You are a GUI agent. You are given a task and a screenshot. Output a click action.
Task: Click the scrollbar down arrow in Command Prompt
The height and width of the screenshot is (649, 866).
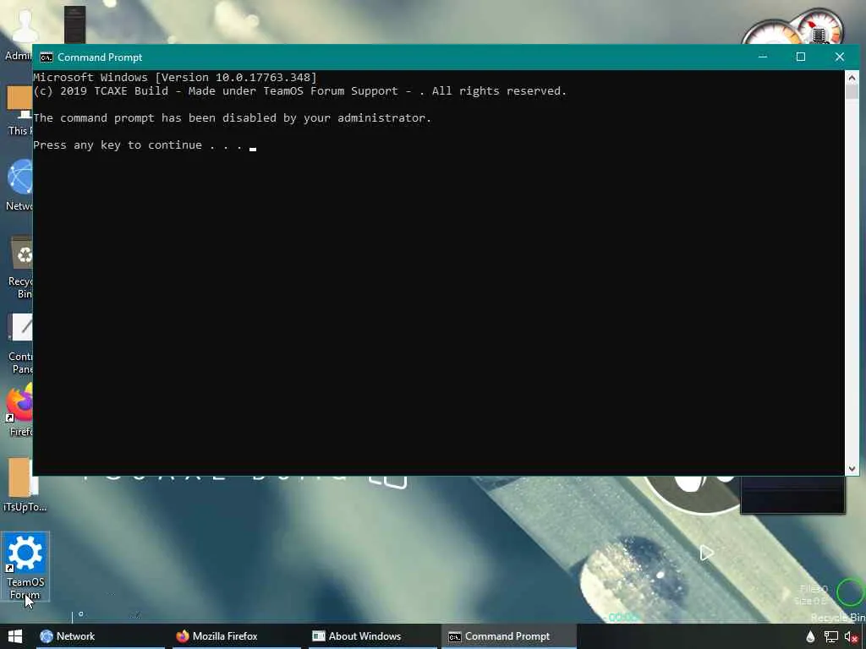[852, 468]
